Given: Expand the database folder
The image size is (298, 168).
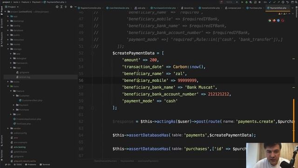Looking at the screenshot, I should pos(8,30).
